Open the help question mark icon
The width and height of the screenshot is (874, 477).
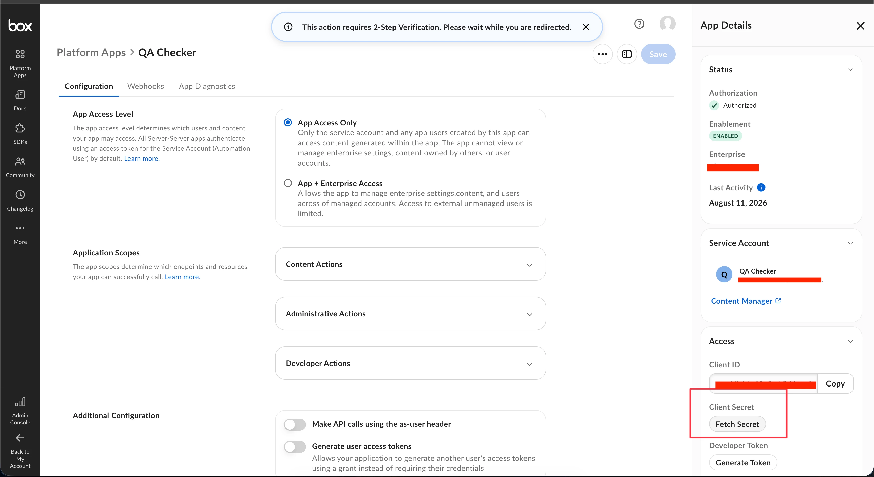click(x=639, y=24)
